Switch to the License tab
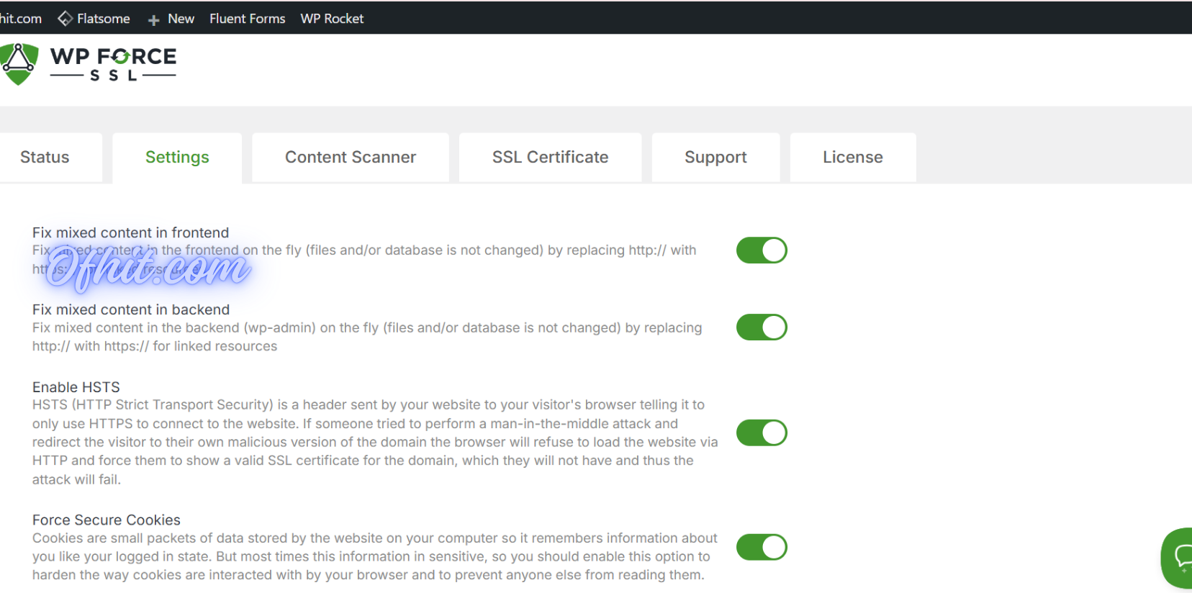This screenshot has height=593, width=1192. click(x=852, y=158)
